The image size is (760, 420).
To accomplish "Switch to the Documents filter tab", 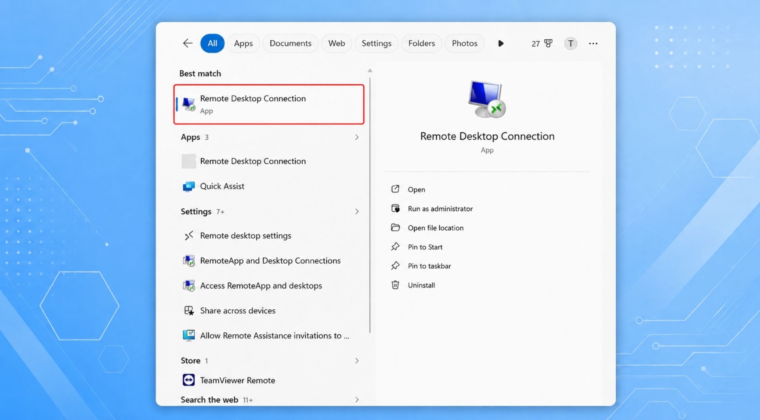I will 290,43.
